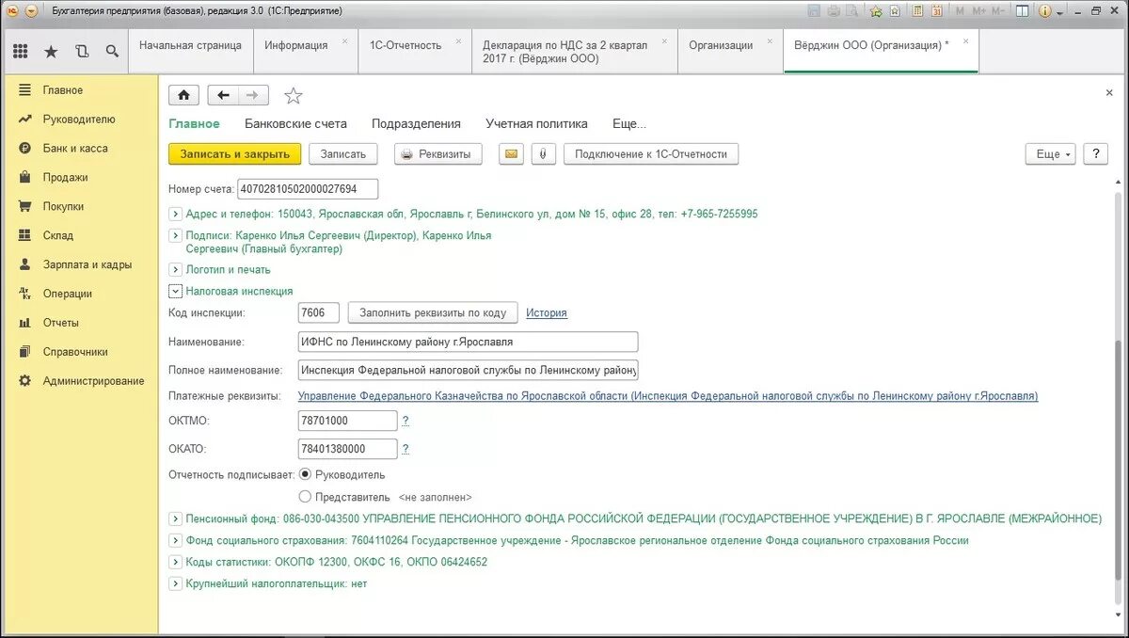The height and width of the screenshot is (638, 1129).
Task: Click ОКТМО question mark hint
Action: tap(405, 421)
